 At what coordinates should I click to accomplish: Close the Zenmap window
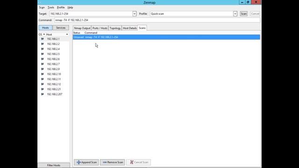tap(256, 2)
